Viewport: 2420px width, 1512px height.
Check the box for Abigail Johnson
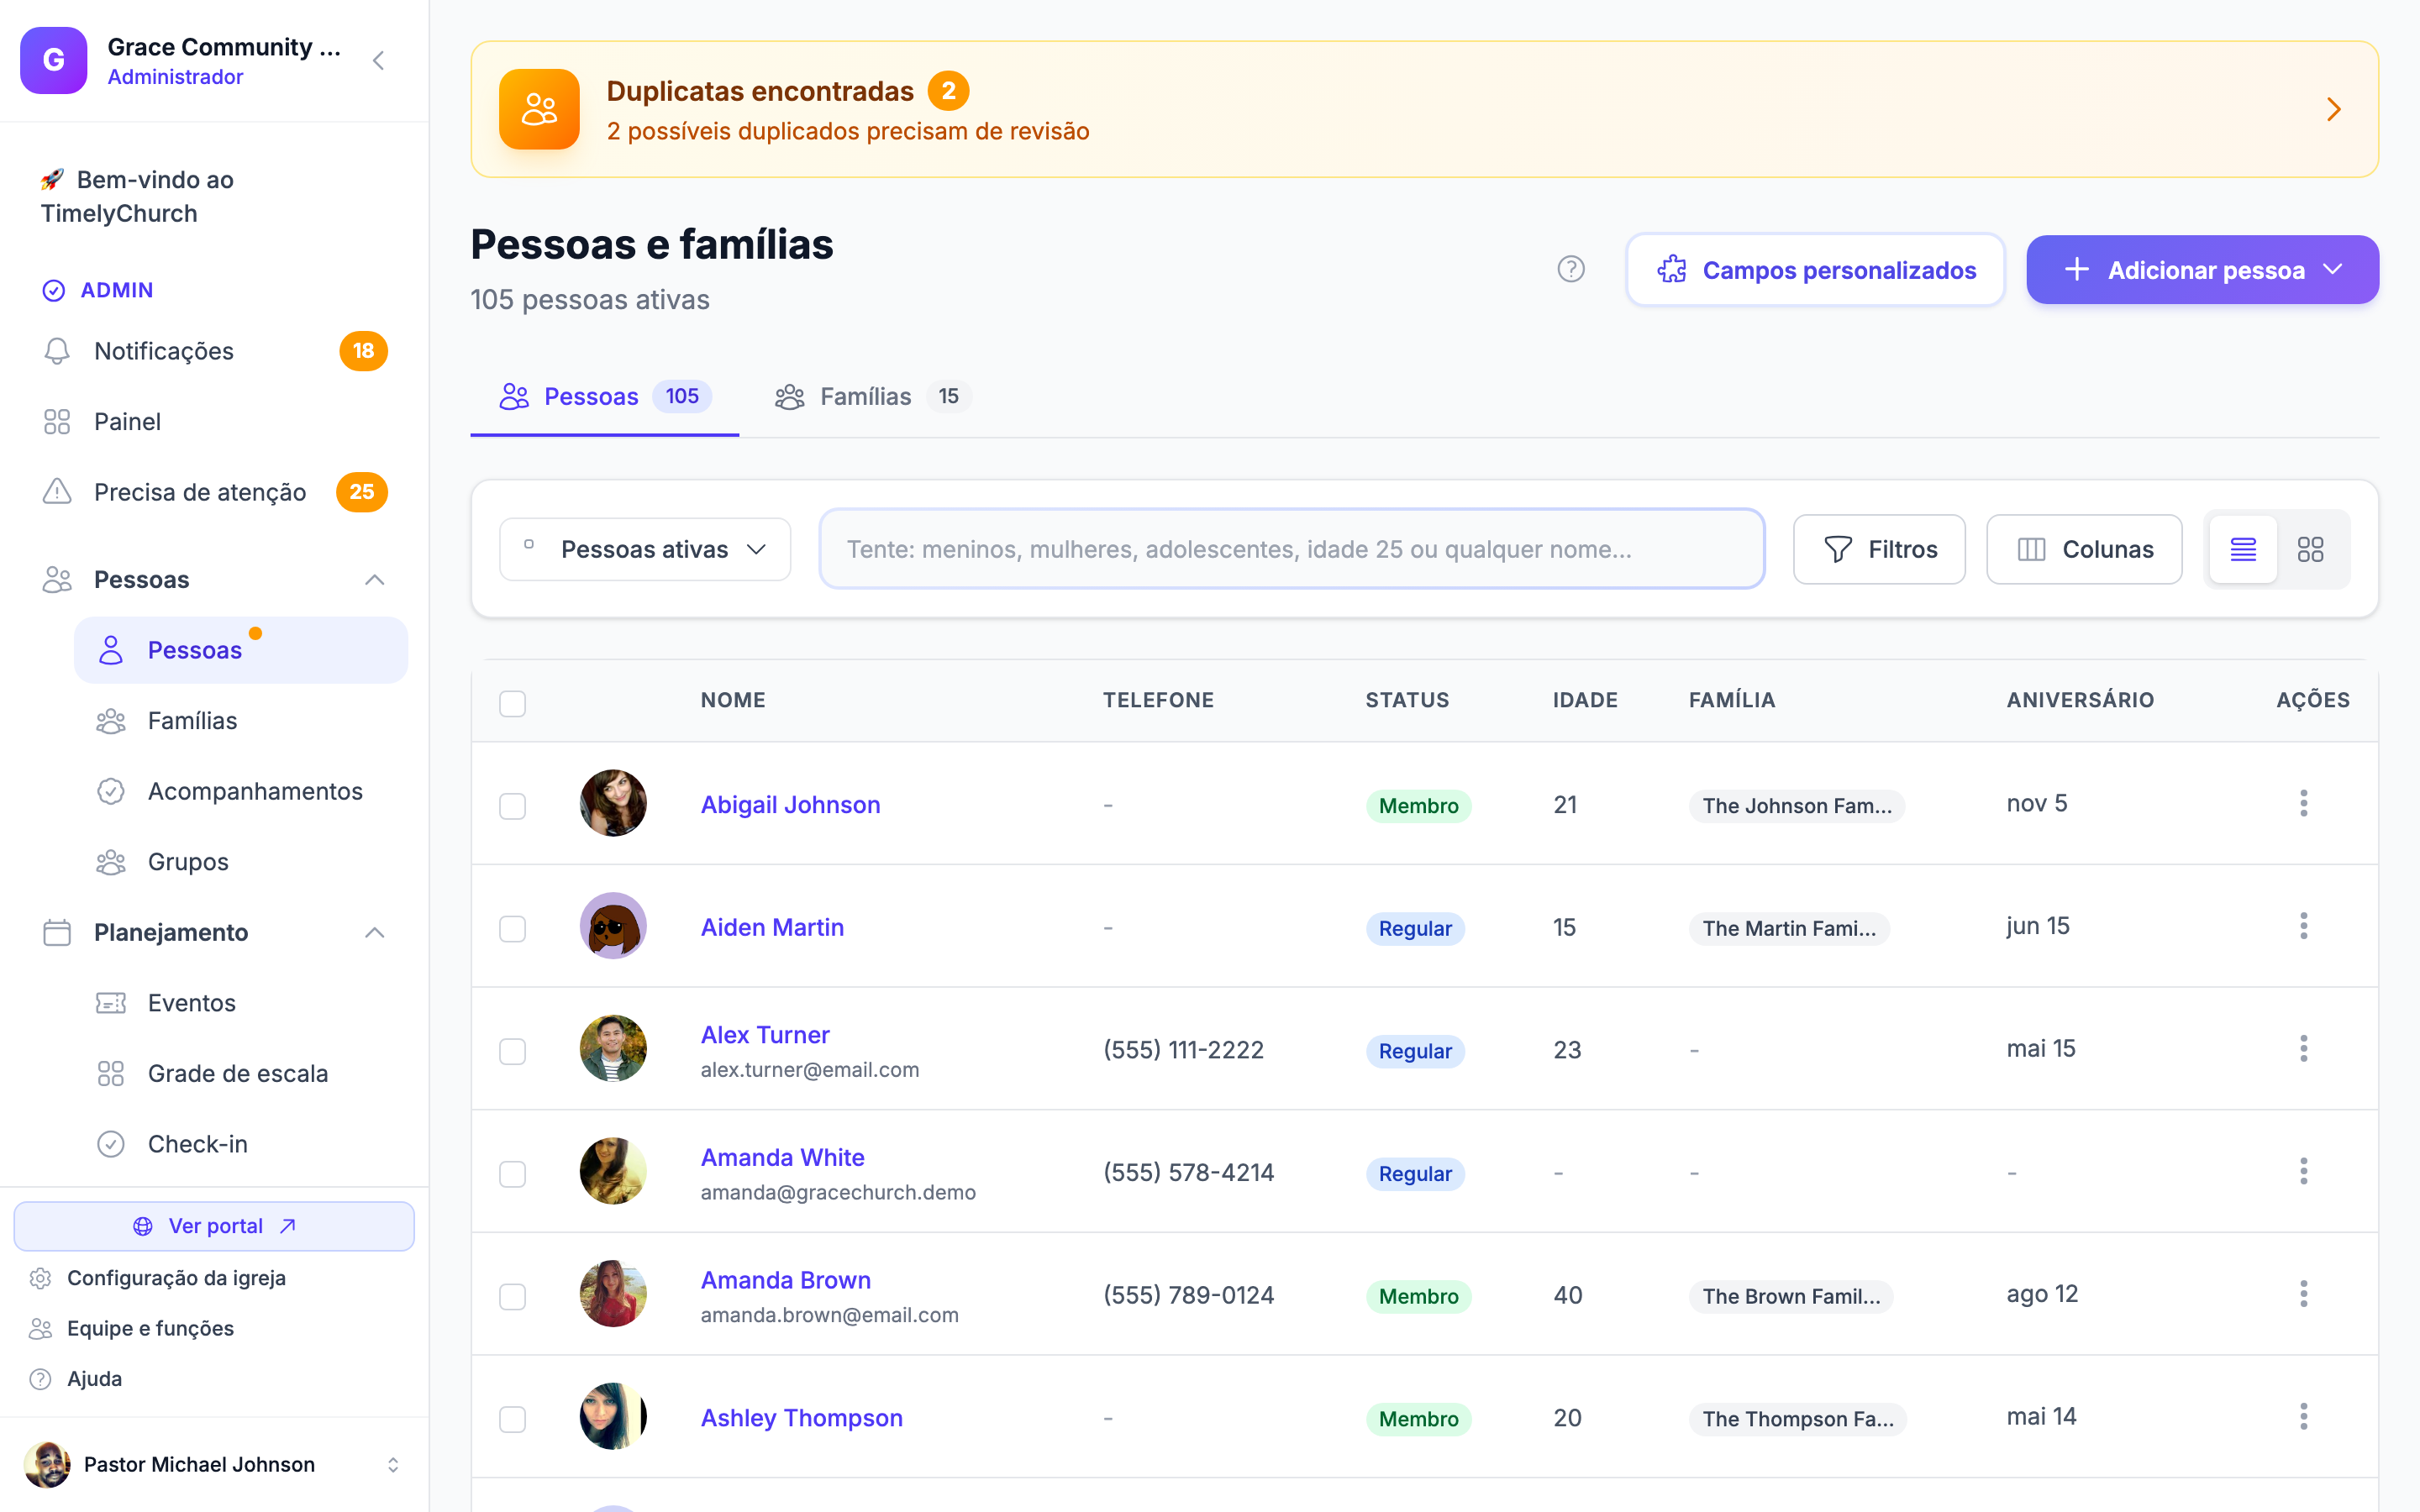pyautogui.click(x=513, y=806)
